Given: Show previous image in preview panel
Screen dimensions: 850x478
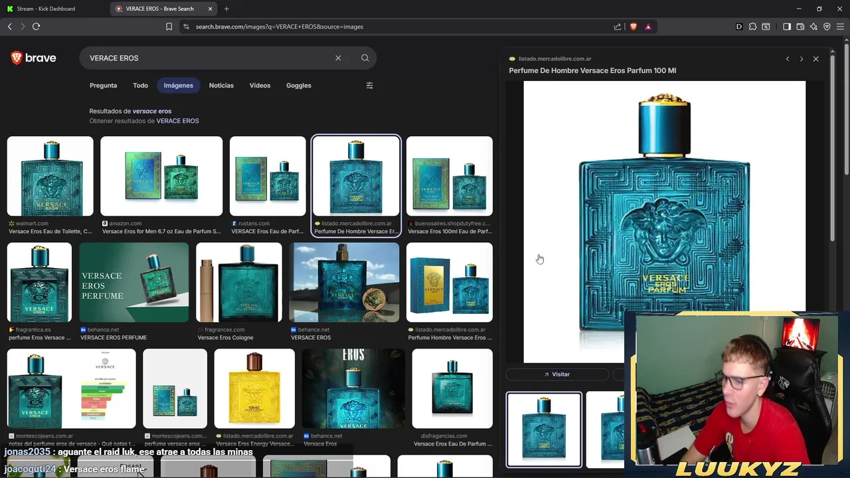Looking at the screenshot, I should [x=788, y=58].
